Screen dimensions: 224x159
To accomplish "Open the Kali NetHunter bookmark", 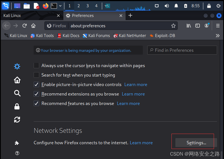I will click(x=129, y=36).
